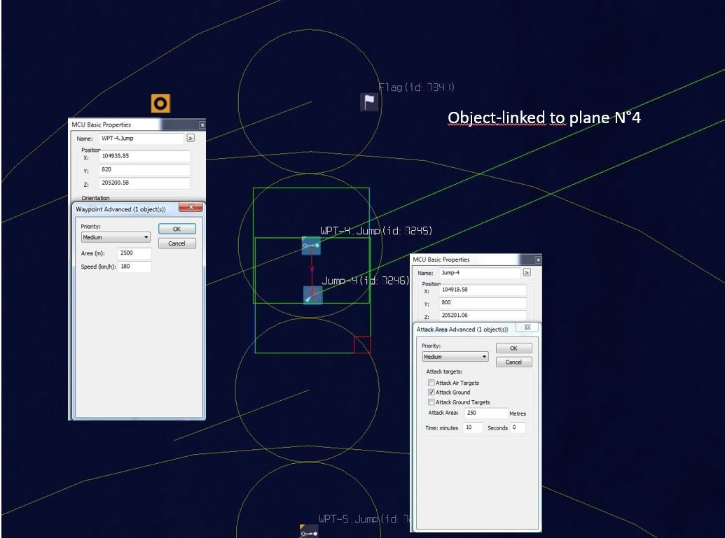The image size is (725, 538).
Task: Confirm Waypoint Advanced with OK
Action: point(177,229)
